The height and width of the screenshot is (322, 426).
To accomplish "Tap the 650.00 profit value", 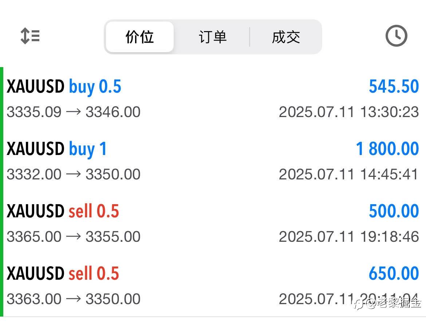I will point(394,273).
